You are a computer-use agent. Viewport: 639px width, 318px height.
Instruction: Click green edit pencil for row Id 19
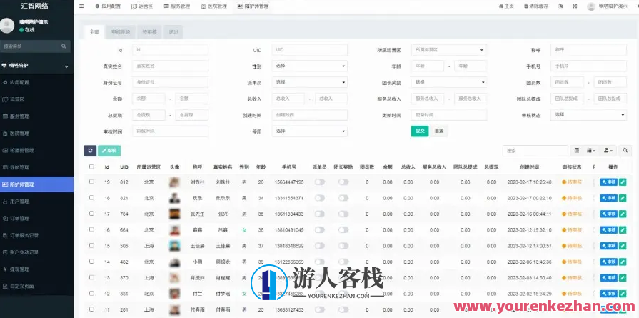click(x=623, y=182)
